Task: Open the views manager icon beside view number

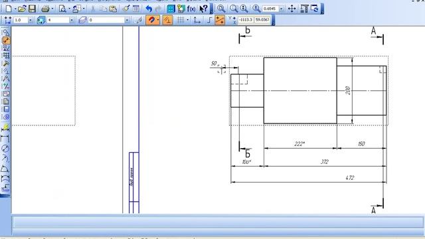Action: (41, 20)
